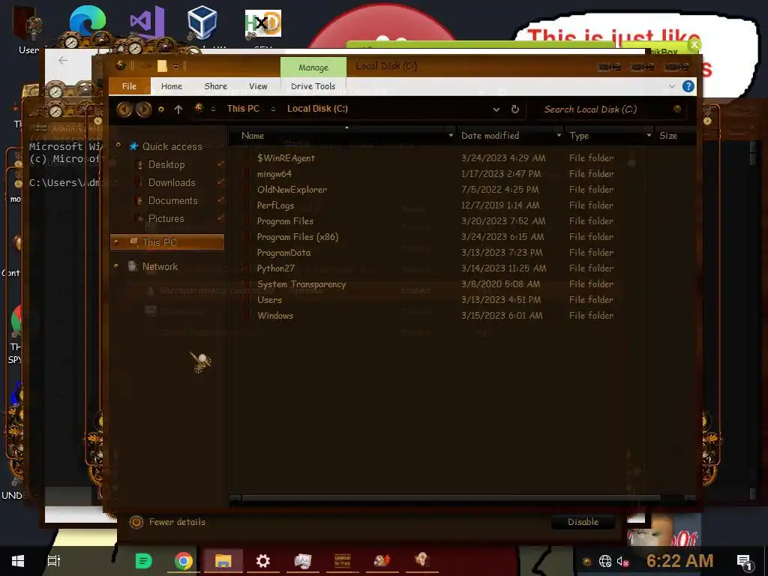
Task: Open Settings gear in the taskbar
Action: tap(263, 561)
